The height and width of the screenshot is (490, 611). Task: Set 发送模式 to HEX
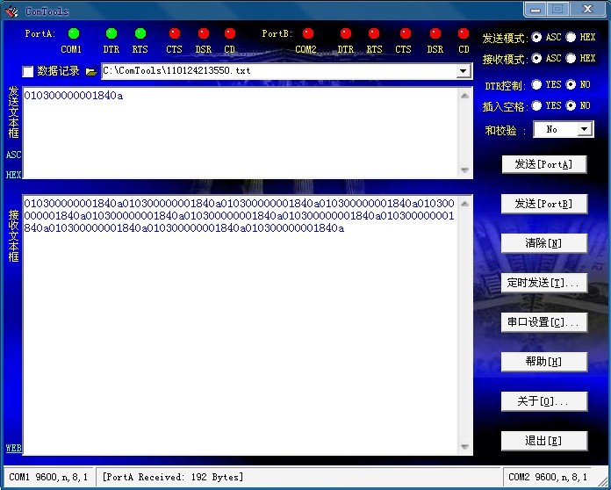pyautogui.click(x=571, y=38)
